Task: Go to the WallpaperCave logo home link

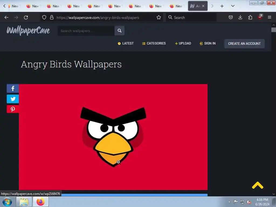Action: pos(28,30)
